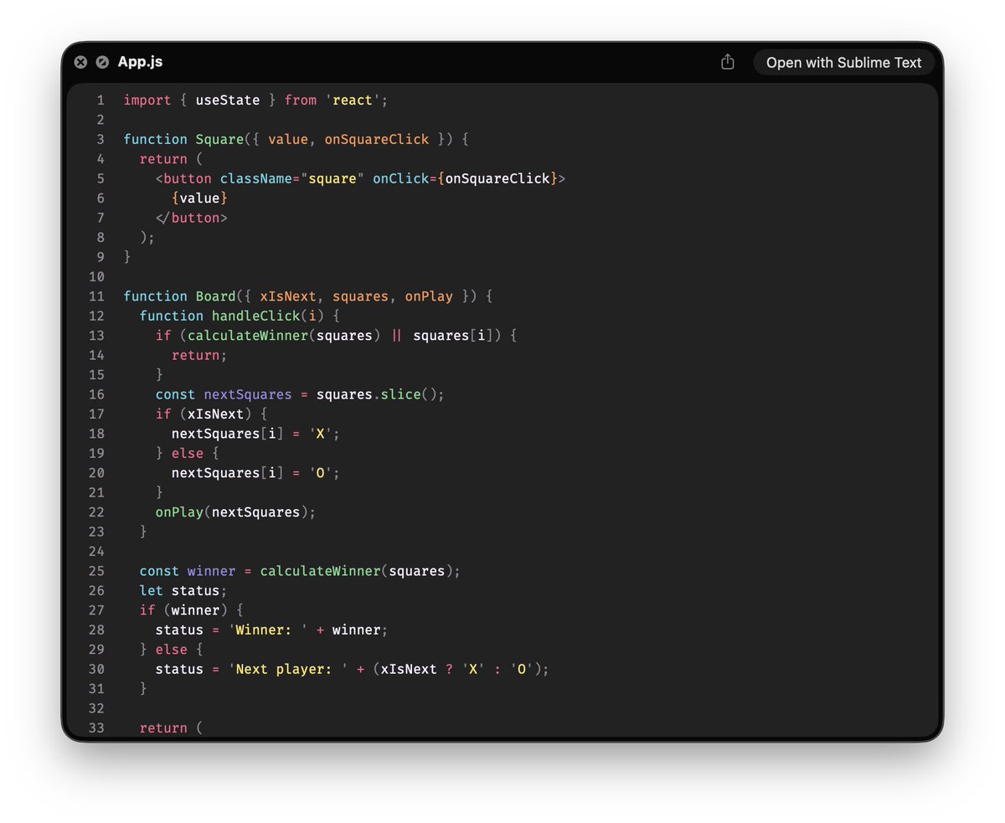Image resolution: width=1005 pixels, height=823 pixels.
Task: Click {value} inside the button element
Action: pos(199,198)
